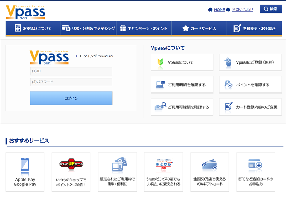Click the green beginner mark icon
This screenshot has height=197, width=286.
click(x=160, y=62)
